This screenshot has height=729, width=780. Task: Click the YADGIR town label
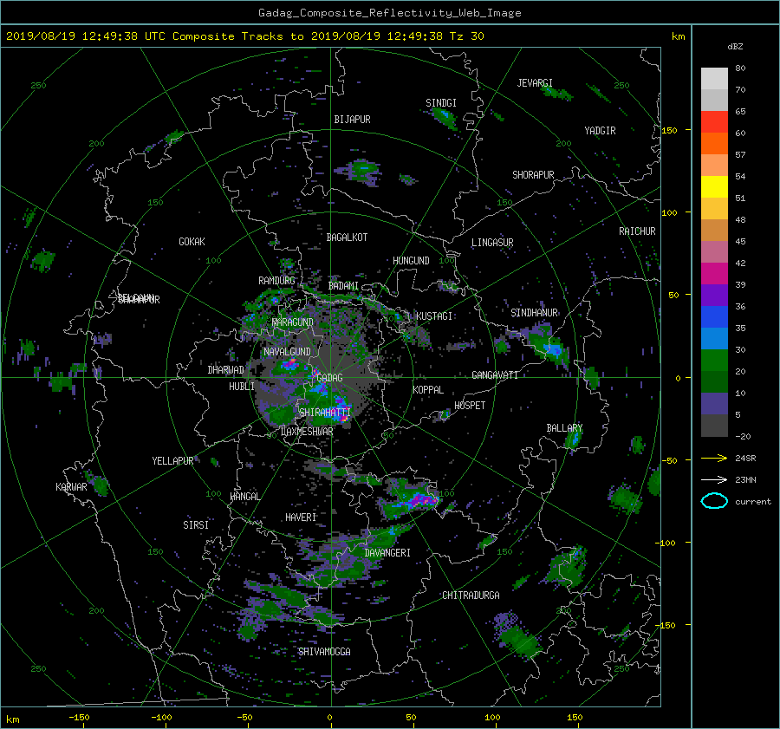(x=600, y=131)
